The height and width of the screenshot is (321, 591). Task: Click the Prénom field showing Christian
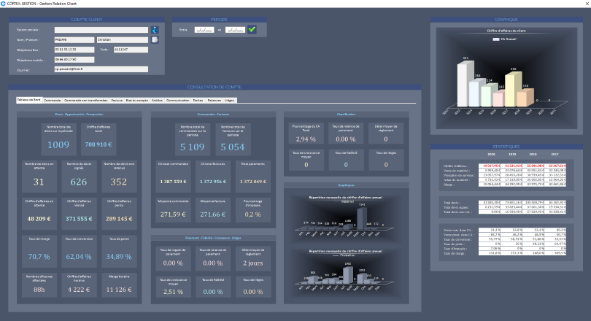(x=123, y=39)
